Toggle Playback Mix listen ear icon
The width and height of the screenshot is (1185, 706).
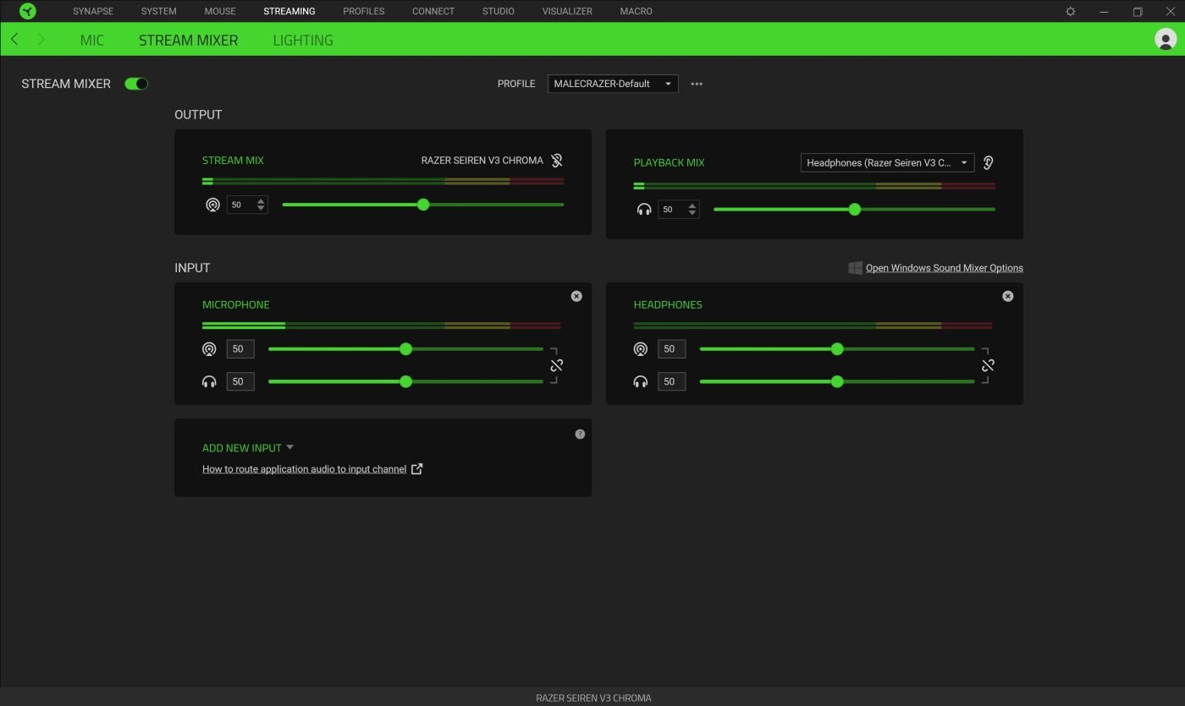pyautogui.click(x=988, y=162)
